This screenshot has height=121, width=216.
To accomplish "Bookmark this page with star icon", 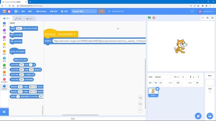I will pos(198,6).
